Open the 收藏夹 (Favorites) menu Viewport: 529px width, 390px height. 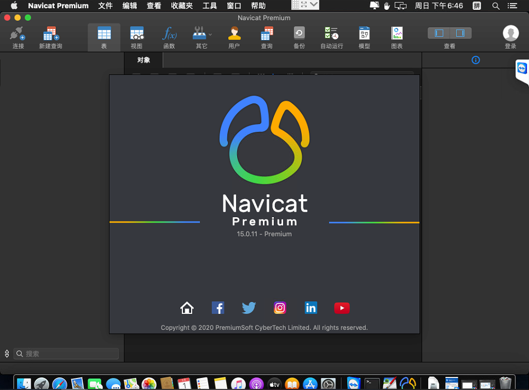[182, 5]
